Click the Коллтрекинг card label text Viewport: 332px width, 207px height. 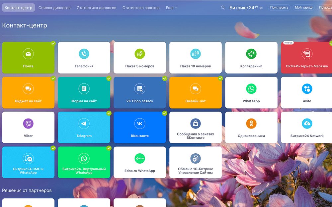click(x=251, y=66)
